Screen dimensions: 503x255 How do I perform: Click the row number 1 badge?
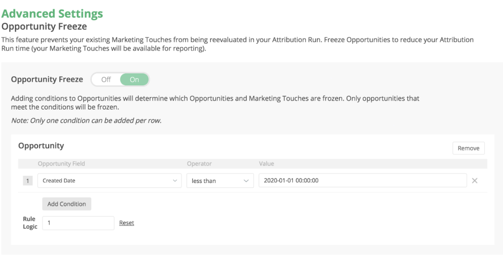click(x=28, y=181)
